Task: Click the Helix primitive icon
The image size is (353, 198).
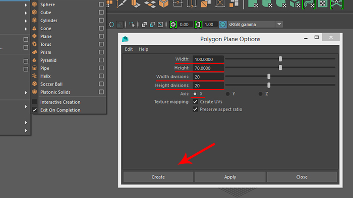Action: (x=34, y=76)
